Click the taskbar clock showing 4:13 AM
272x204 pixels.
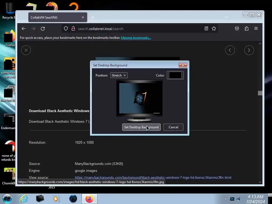pyautogui.click(x=256, y=199)
